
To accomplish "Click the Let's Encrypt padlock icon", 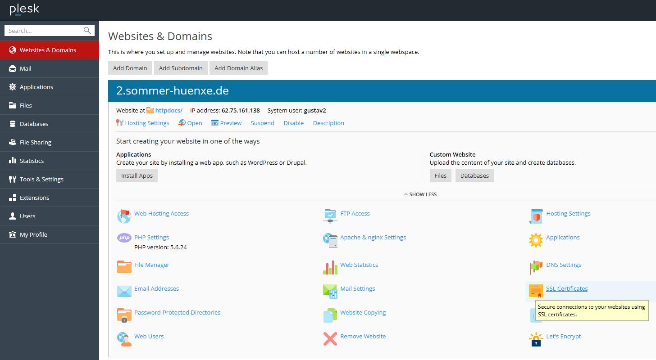I will pyautogui.click(x=536, y=339).
